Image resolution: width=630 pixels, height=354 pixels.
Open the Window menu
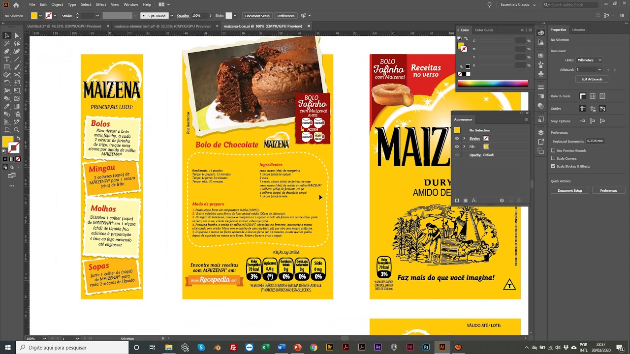click(130, 4)
